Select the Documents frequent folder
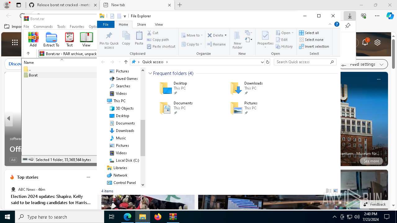 click(176, 108)
